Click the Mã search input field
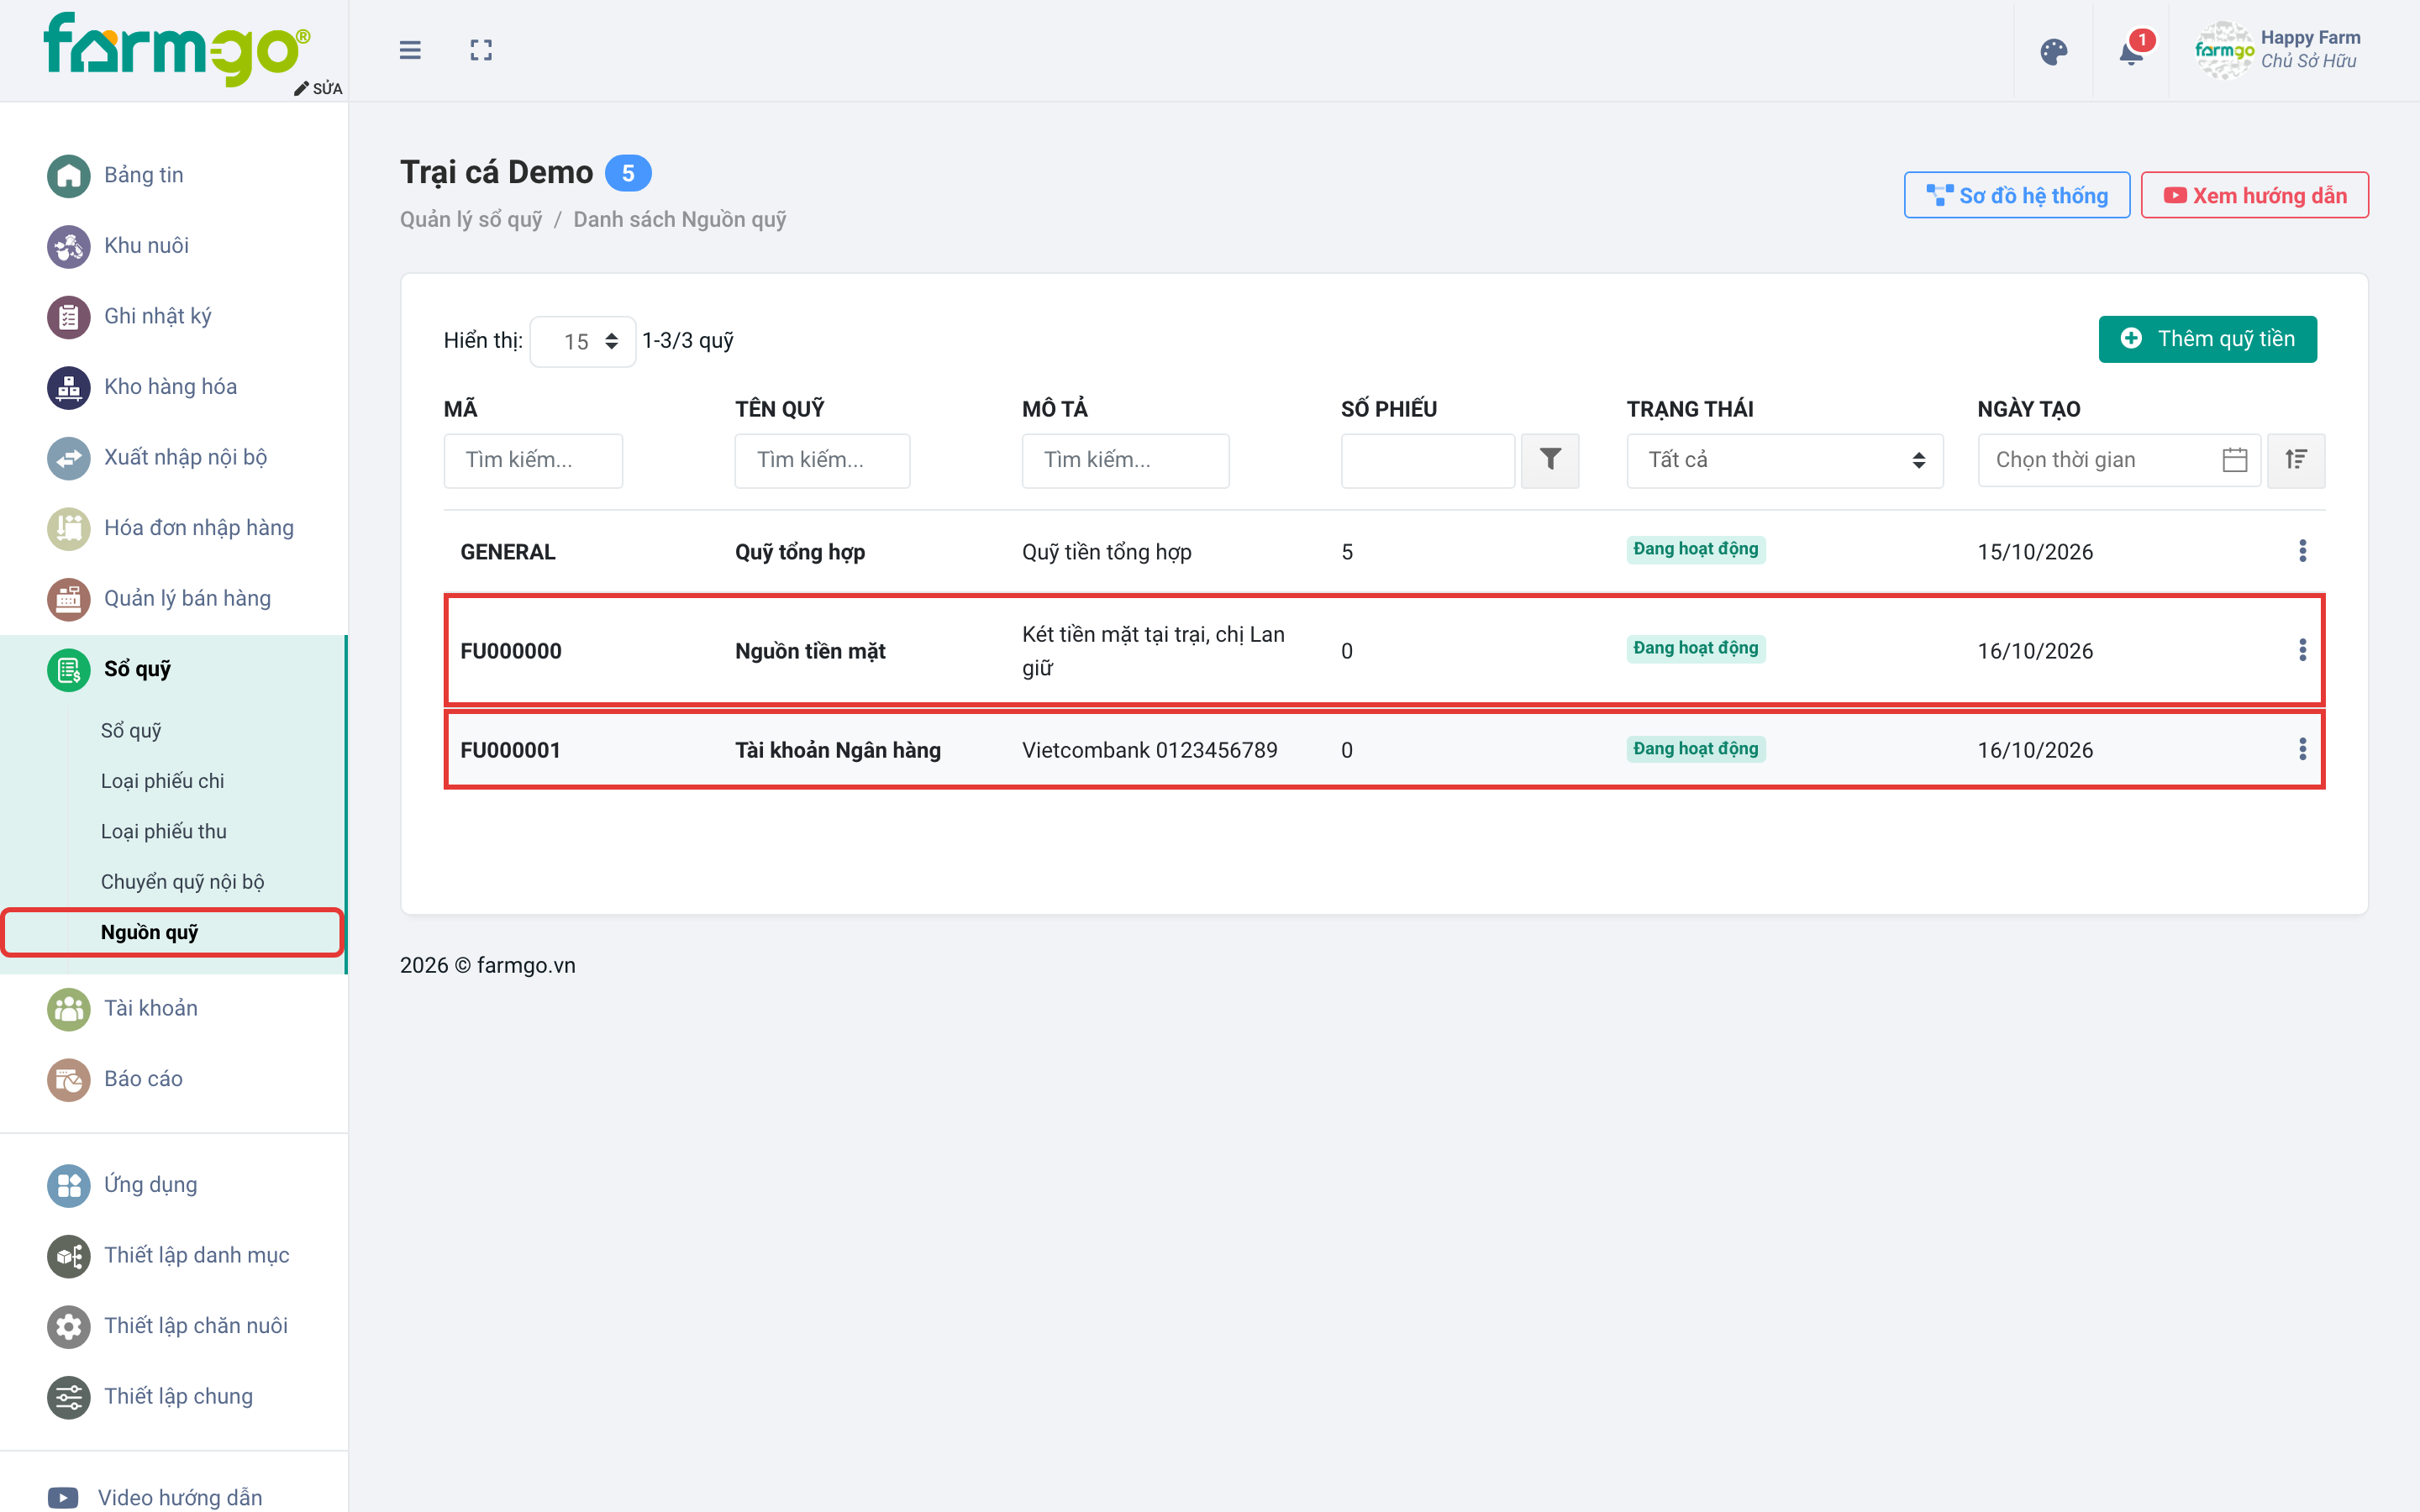 533,460
